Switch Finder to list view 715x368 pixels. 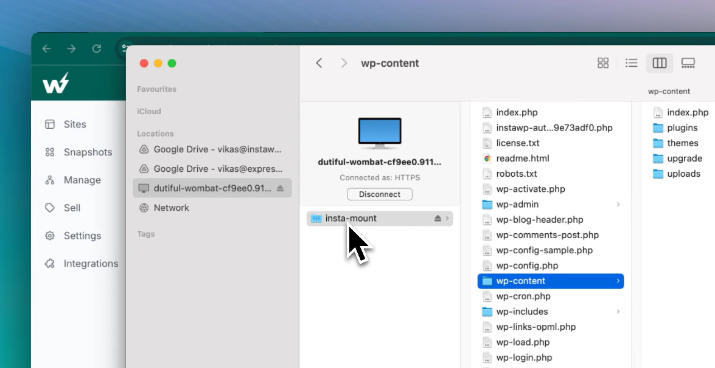632,63
